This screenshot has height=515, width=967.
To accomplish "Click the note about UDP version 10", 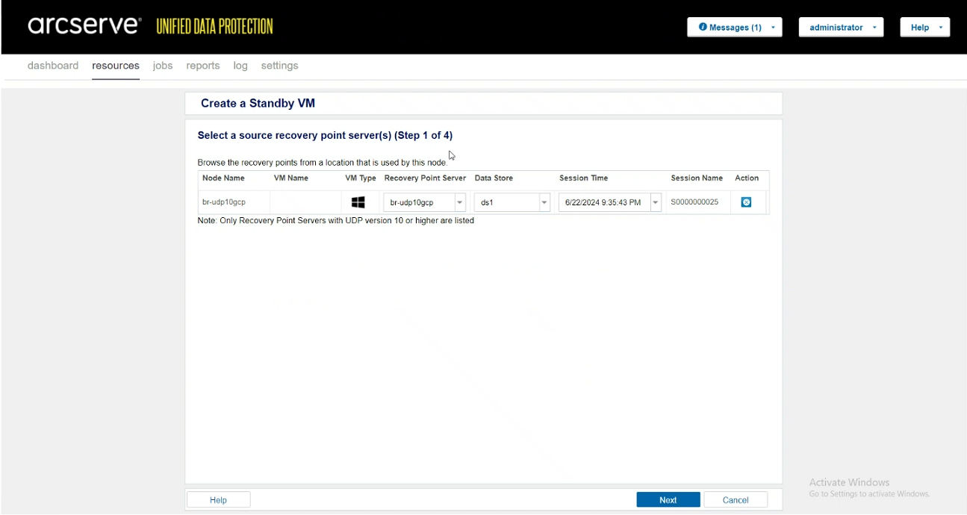I will [x=336, y=221].
